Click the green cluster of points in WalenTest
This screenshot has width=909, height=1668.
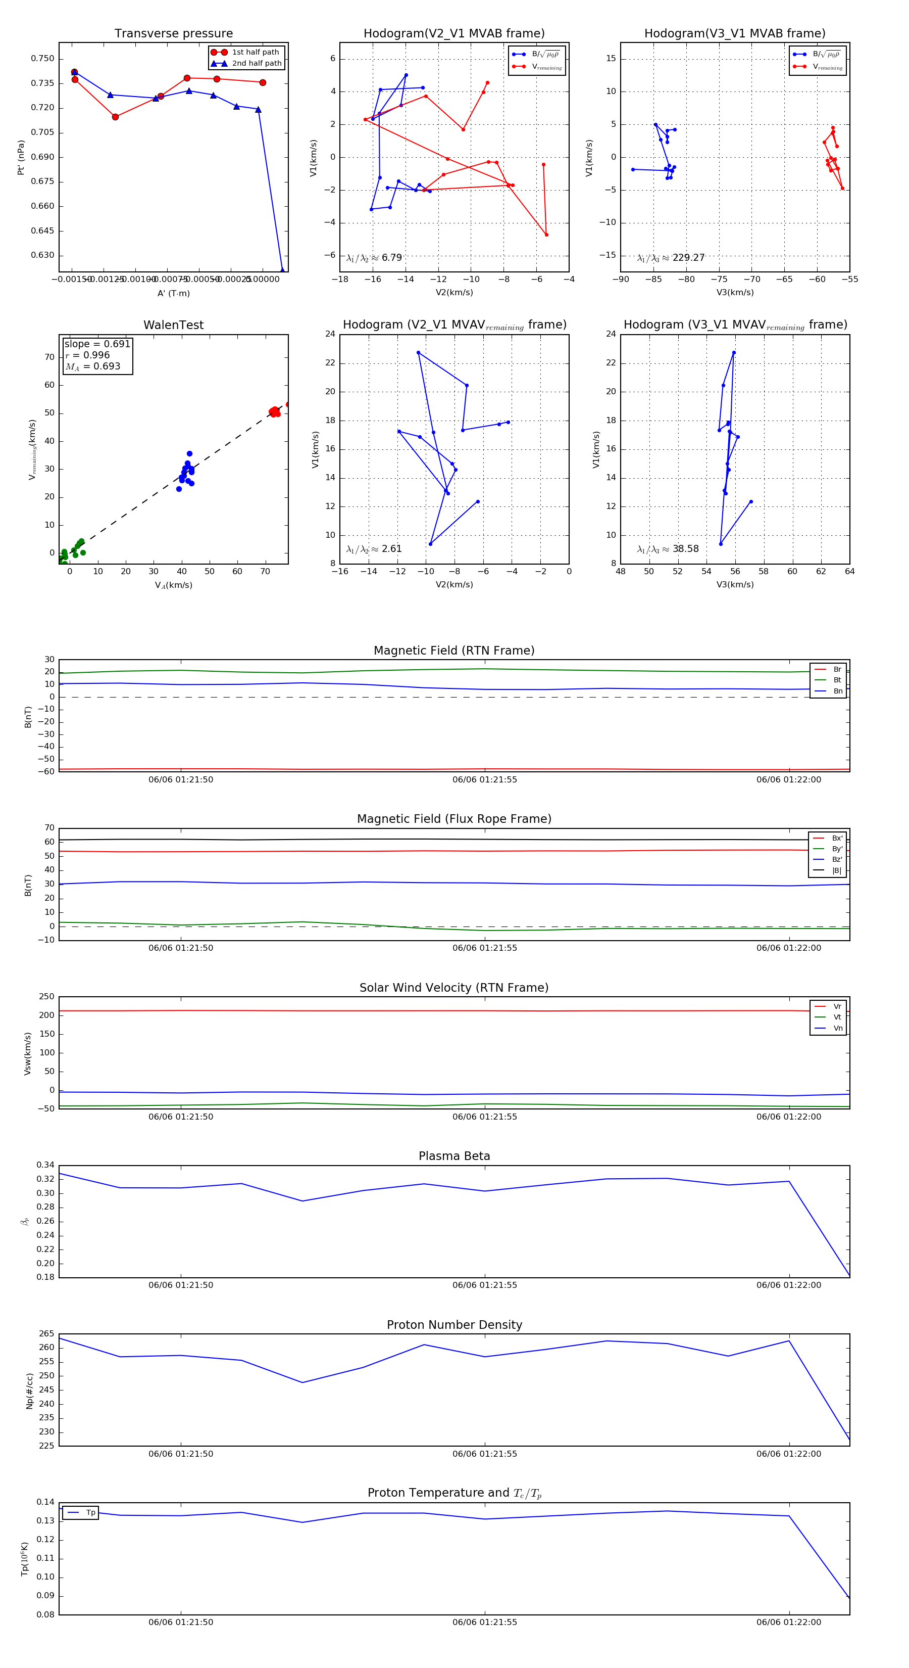71,550
